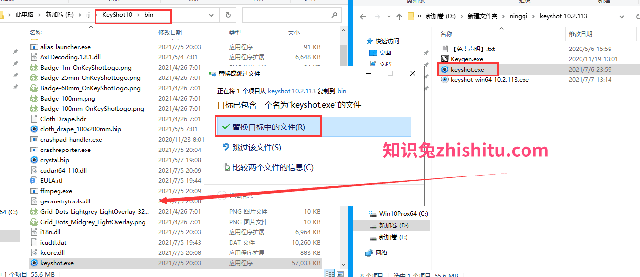Click the left file list scrollbar down arrow
The height and width of the screenshot is (277, 640).
coord(343,265)
